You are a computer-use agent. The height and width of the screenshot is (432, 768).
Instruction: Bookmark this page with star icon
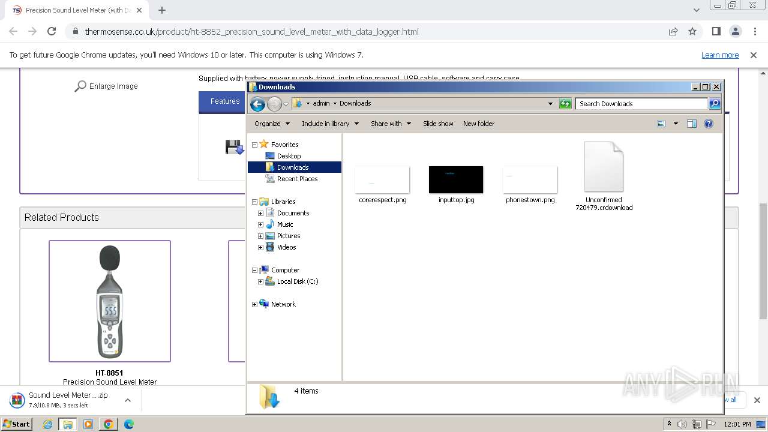(x=692, y=32)
